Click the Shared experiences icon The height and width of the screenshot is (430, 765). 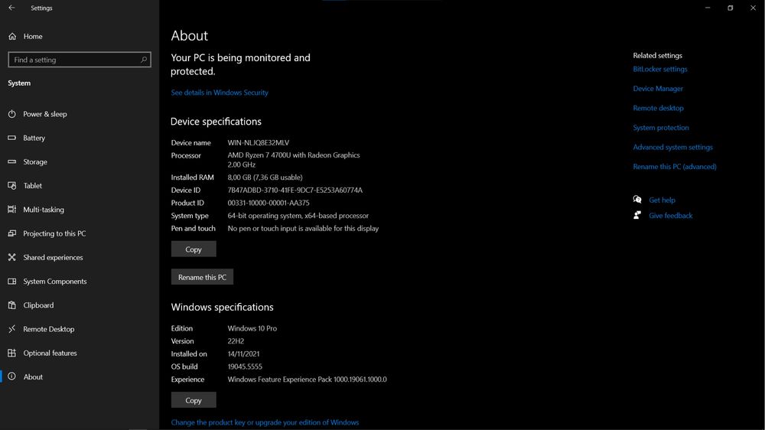(11, 257)
